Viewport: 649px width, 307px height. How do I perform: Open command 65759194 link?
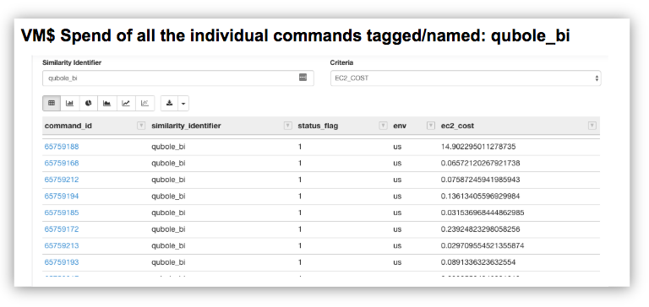pyautogui.click(x=62, y=197)
